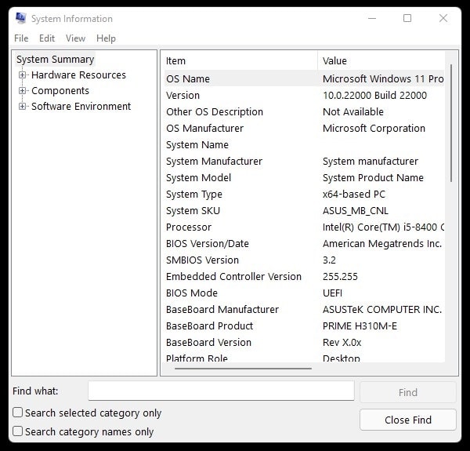Select the System Name row

pyautogui.click(x=304, y=144)
